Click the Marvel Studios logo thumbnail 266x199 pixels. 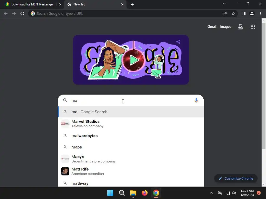[x=65, y=124]
